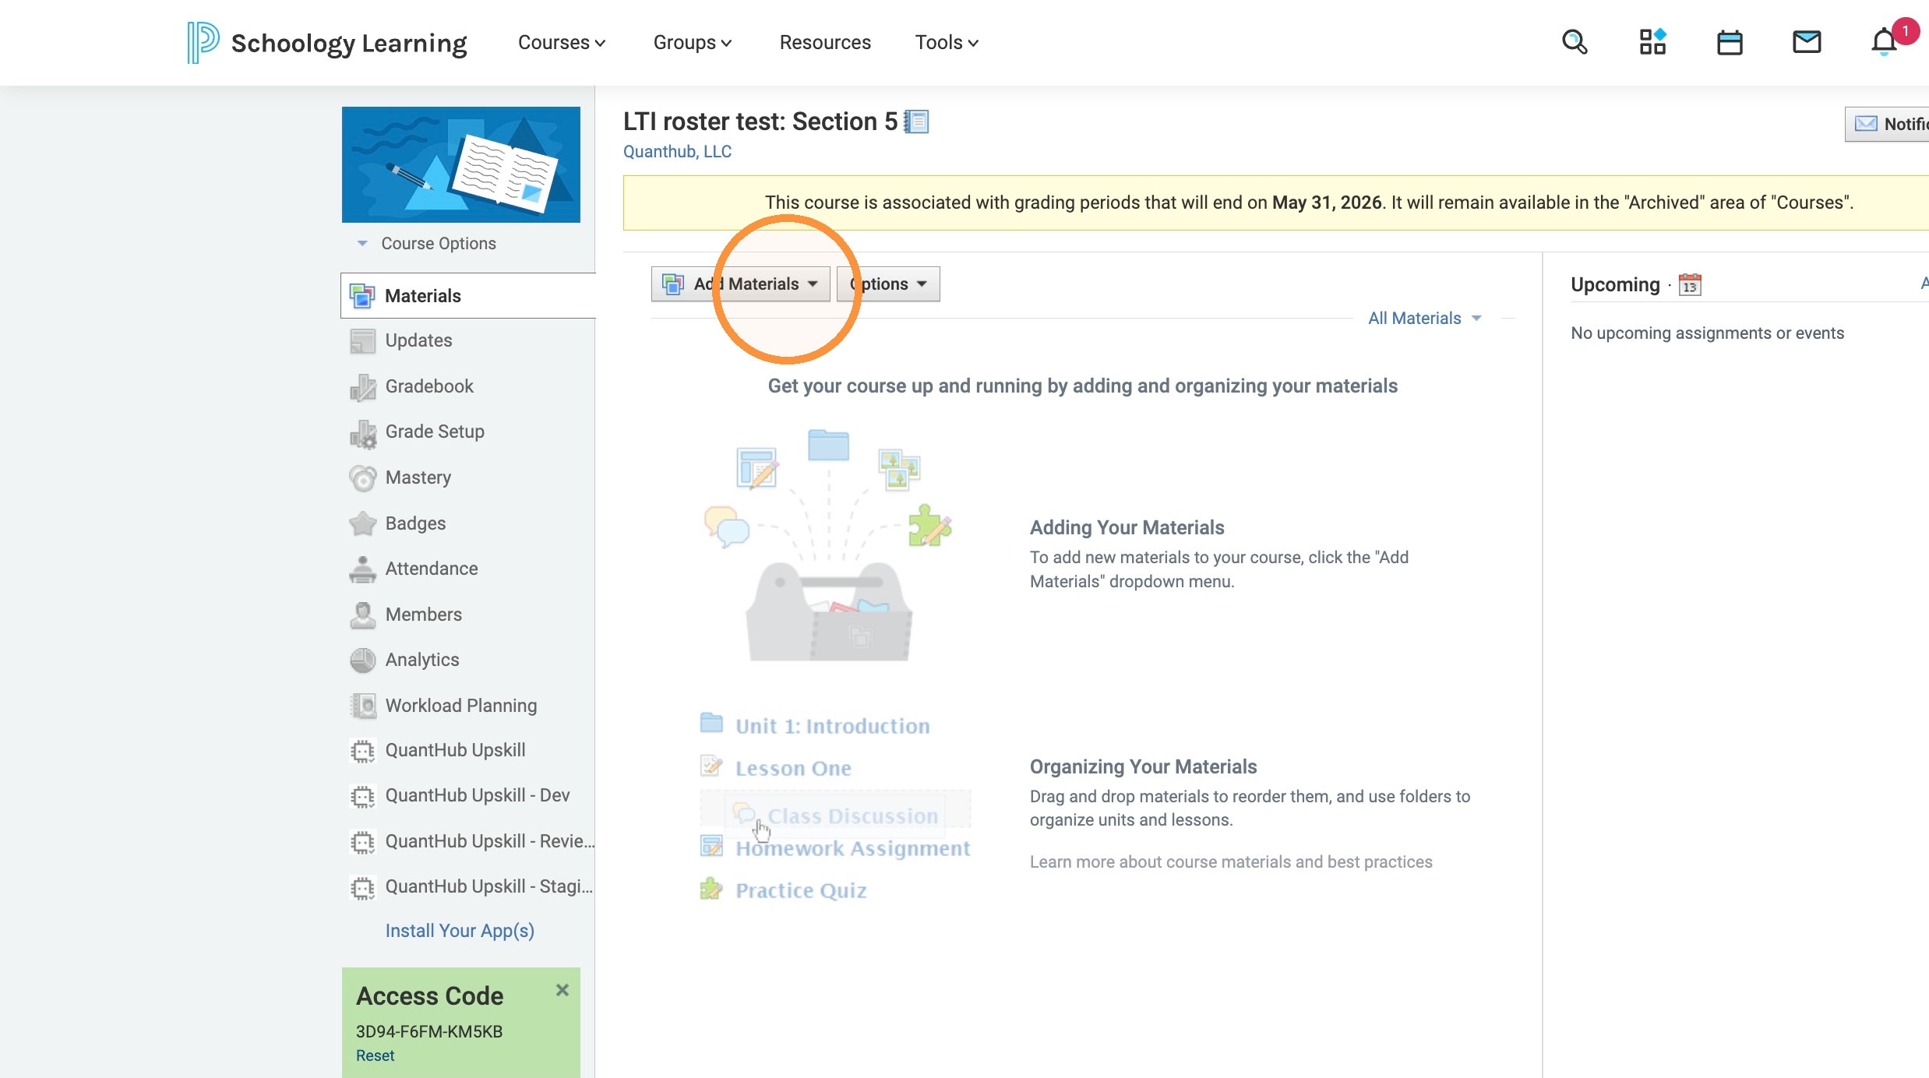Click the Gradebook sidebar icon
Viewport: 1929px width, 1078px height.
tap(362, 387)
